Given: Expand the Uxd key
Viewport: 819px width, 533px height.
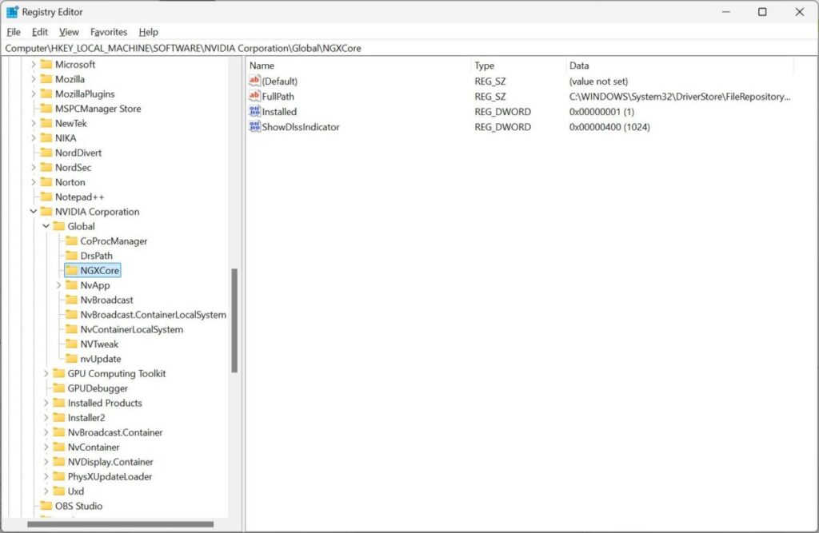Looking at the screenshot, I should 46,491.
